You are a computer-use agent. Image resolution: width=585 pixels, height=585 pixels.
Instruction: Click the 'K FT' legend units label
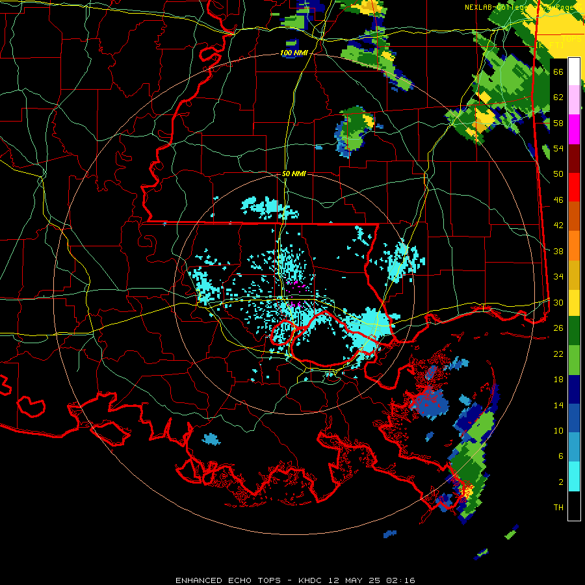[x=551, y=45]
